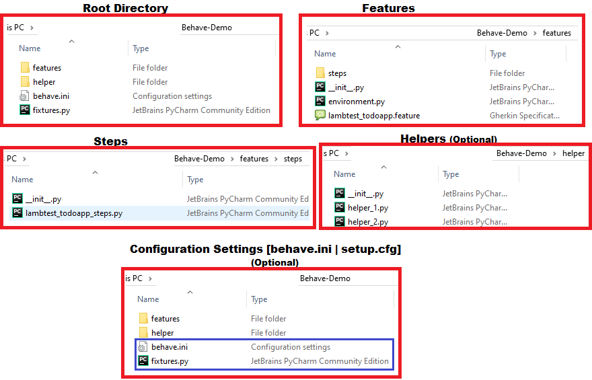
Task: Sort by Type column in Helpers panel
Action: tap(451, 174)
